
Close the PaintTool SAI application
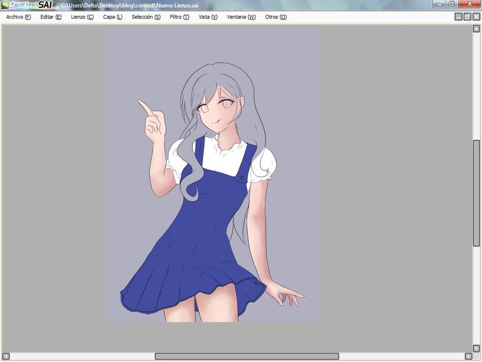(469, 4)
